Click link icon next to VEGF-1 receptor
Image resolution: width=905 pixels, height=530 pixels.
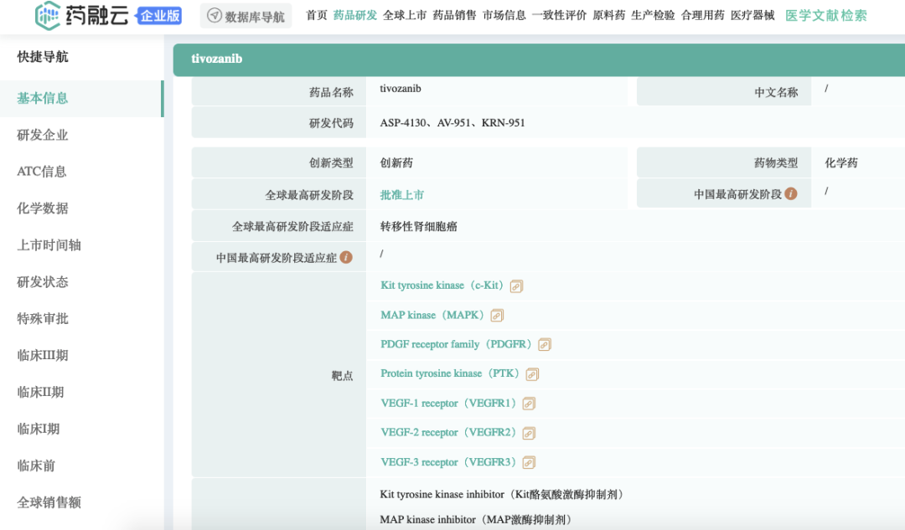(x=529, y=404)
